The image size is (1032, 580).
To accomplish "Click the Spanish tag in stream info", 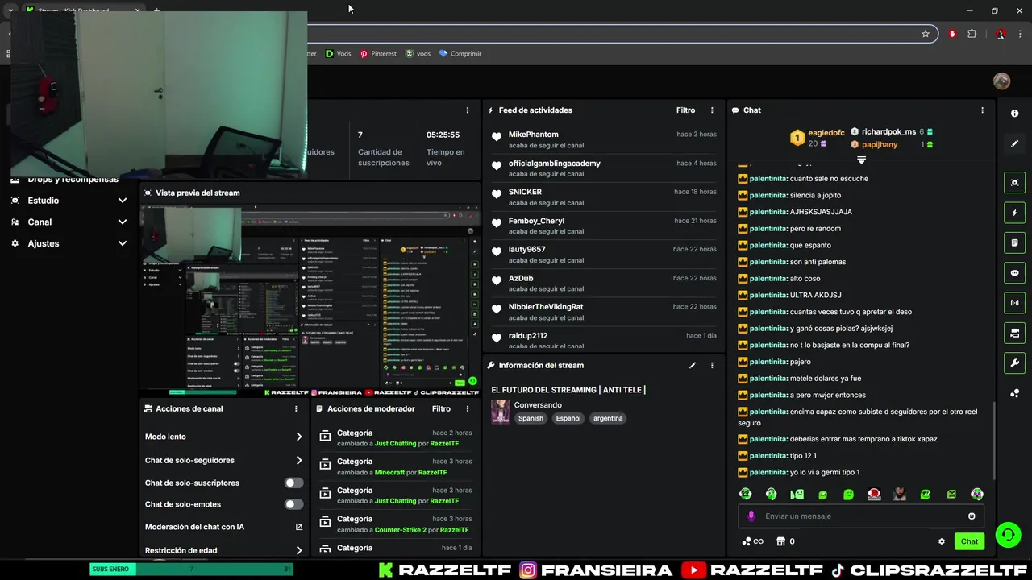I will (x=531, y=418).
